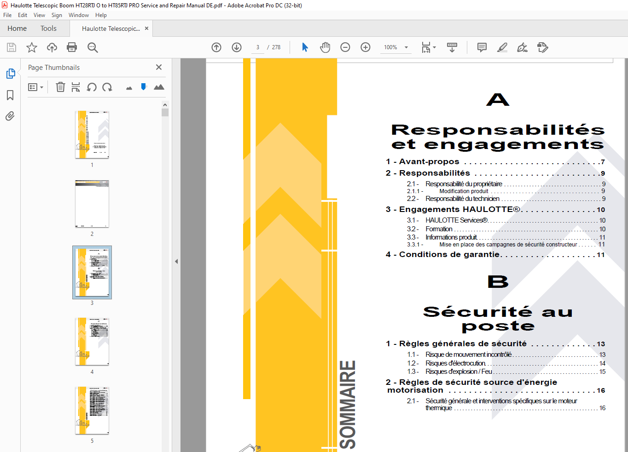Click '4 - Conditions de garantie' entry
The height and width of the screenshot is (452, 628).
(x=495, y=255)
